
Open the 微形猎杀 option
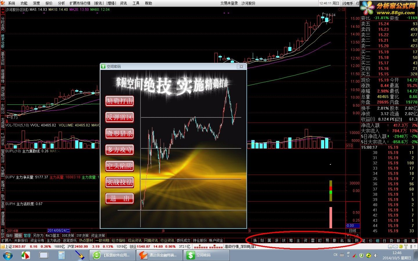click(120, 133)
